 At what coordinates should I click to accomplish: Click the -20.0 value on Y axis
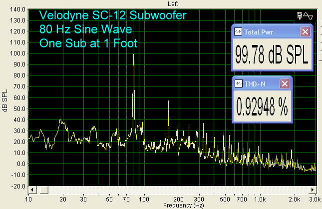(x=18, y=186)
